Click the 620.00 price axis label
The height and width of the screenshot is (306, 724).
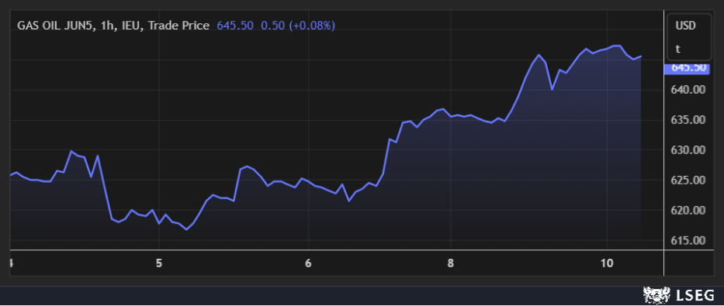tap(688, 211)
